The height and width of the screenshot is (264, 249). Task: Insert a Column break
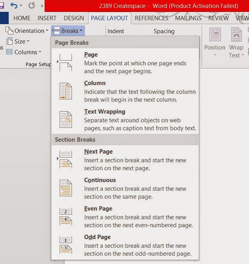125,91
